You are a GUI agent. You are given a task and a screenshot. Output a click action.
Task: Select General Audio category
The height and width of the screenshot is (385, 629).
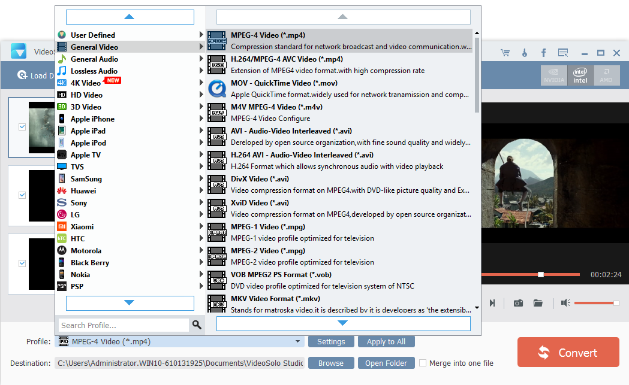[x=130, y=59]
